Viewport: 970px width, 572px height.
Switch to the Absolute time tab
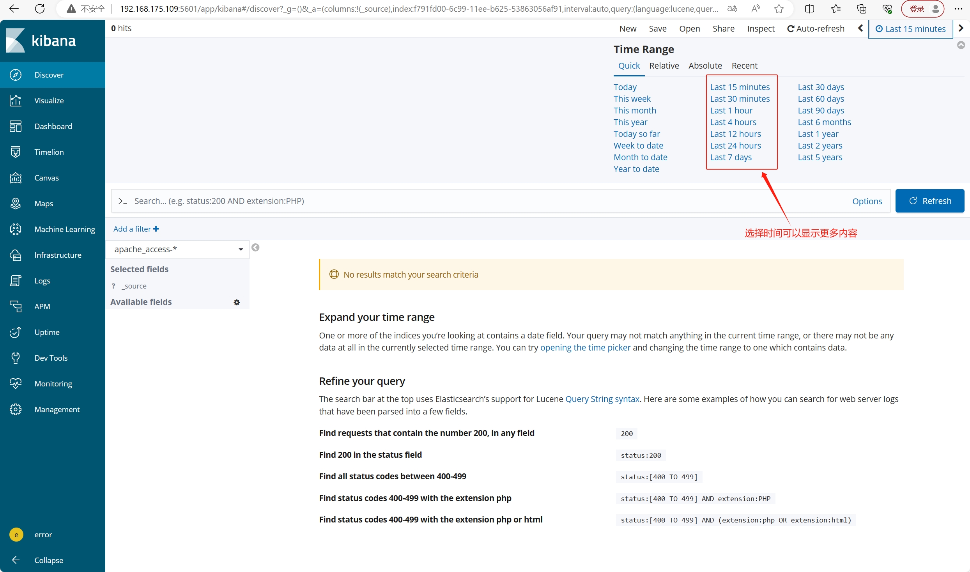point(705,66)
